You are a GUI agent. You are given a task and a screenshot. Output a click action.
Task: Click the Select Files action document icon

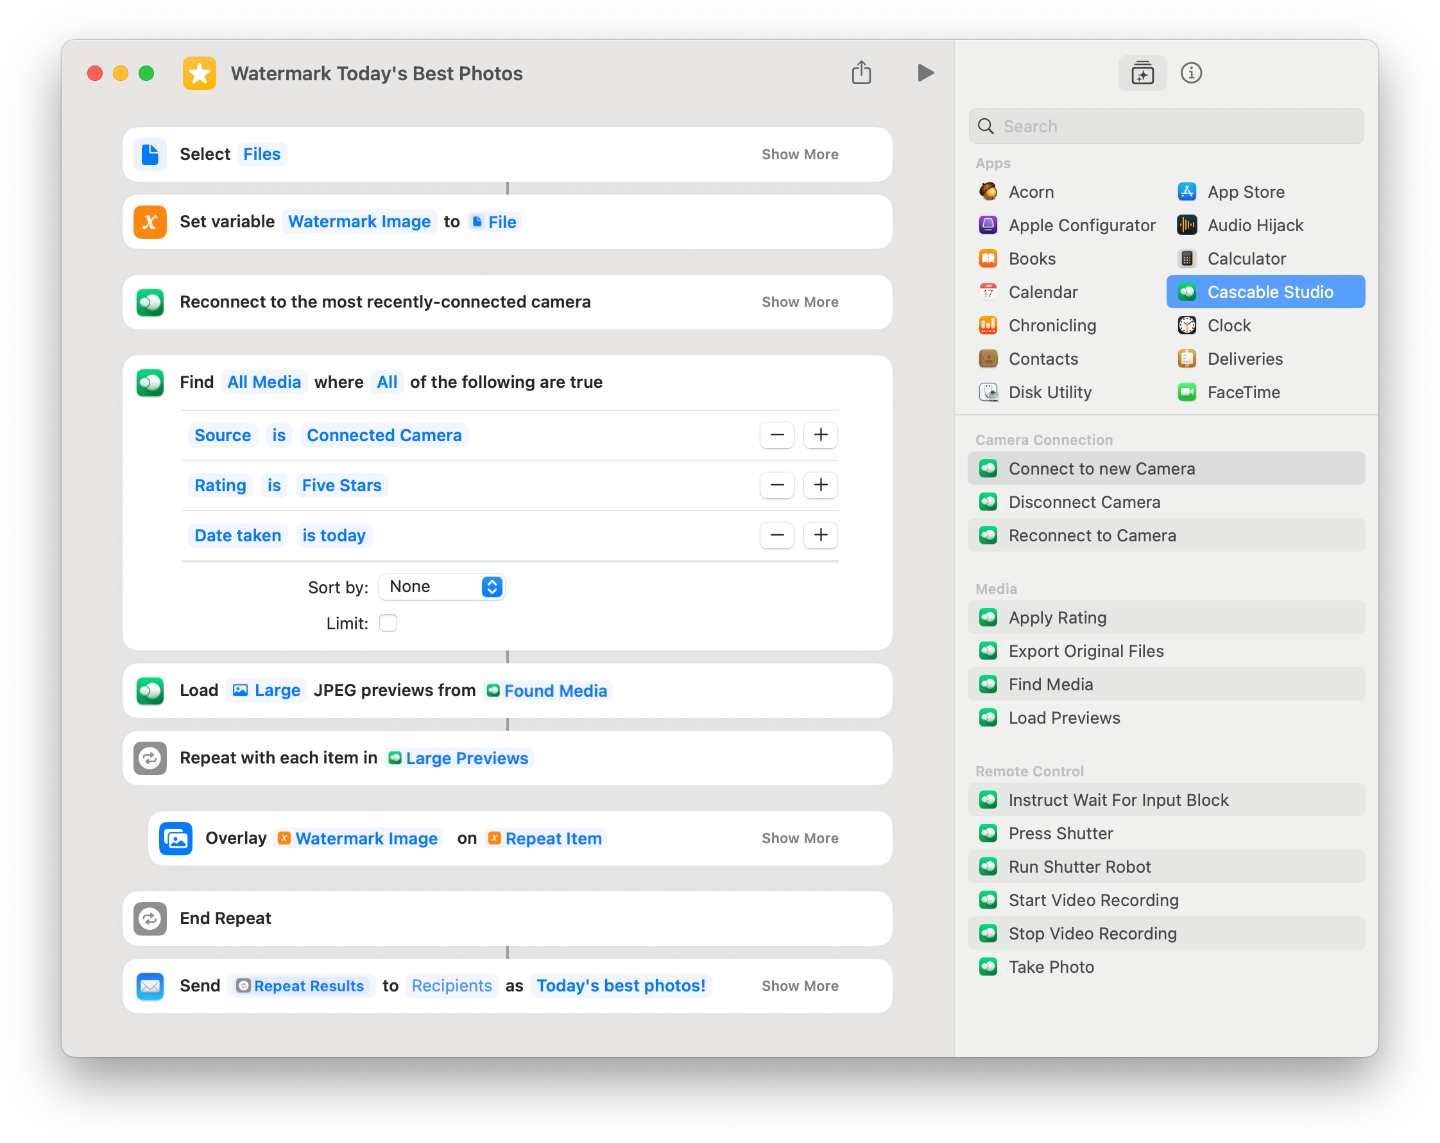[x=150, y=154]
